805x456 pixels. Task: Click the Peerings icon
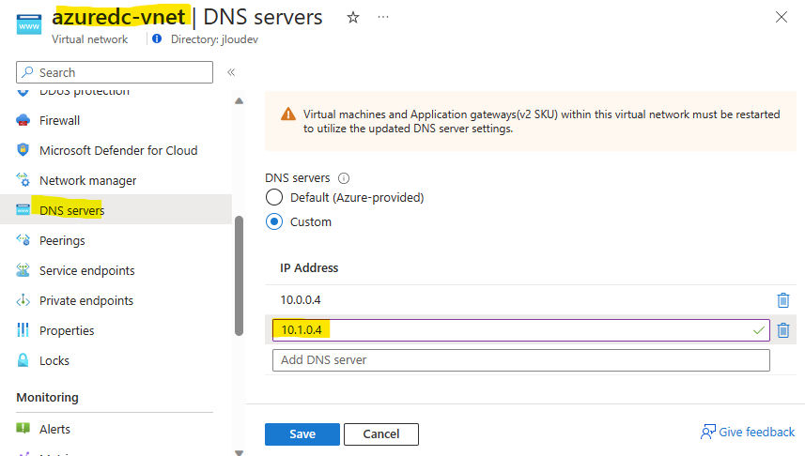point(23,239)
